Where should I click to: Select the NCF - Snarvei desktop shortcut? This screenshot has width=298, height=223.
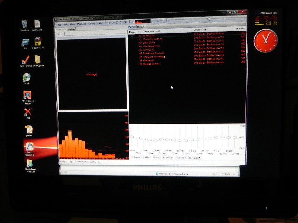(26, 61)
